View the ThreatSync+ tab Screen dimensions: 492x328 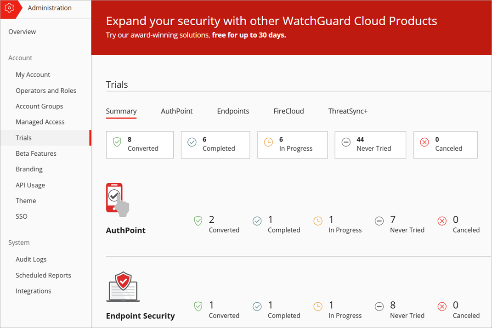[348, 111]
